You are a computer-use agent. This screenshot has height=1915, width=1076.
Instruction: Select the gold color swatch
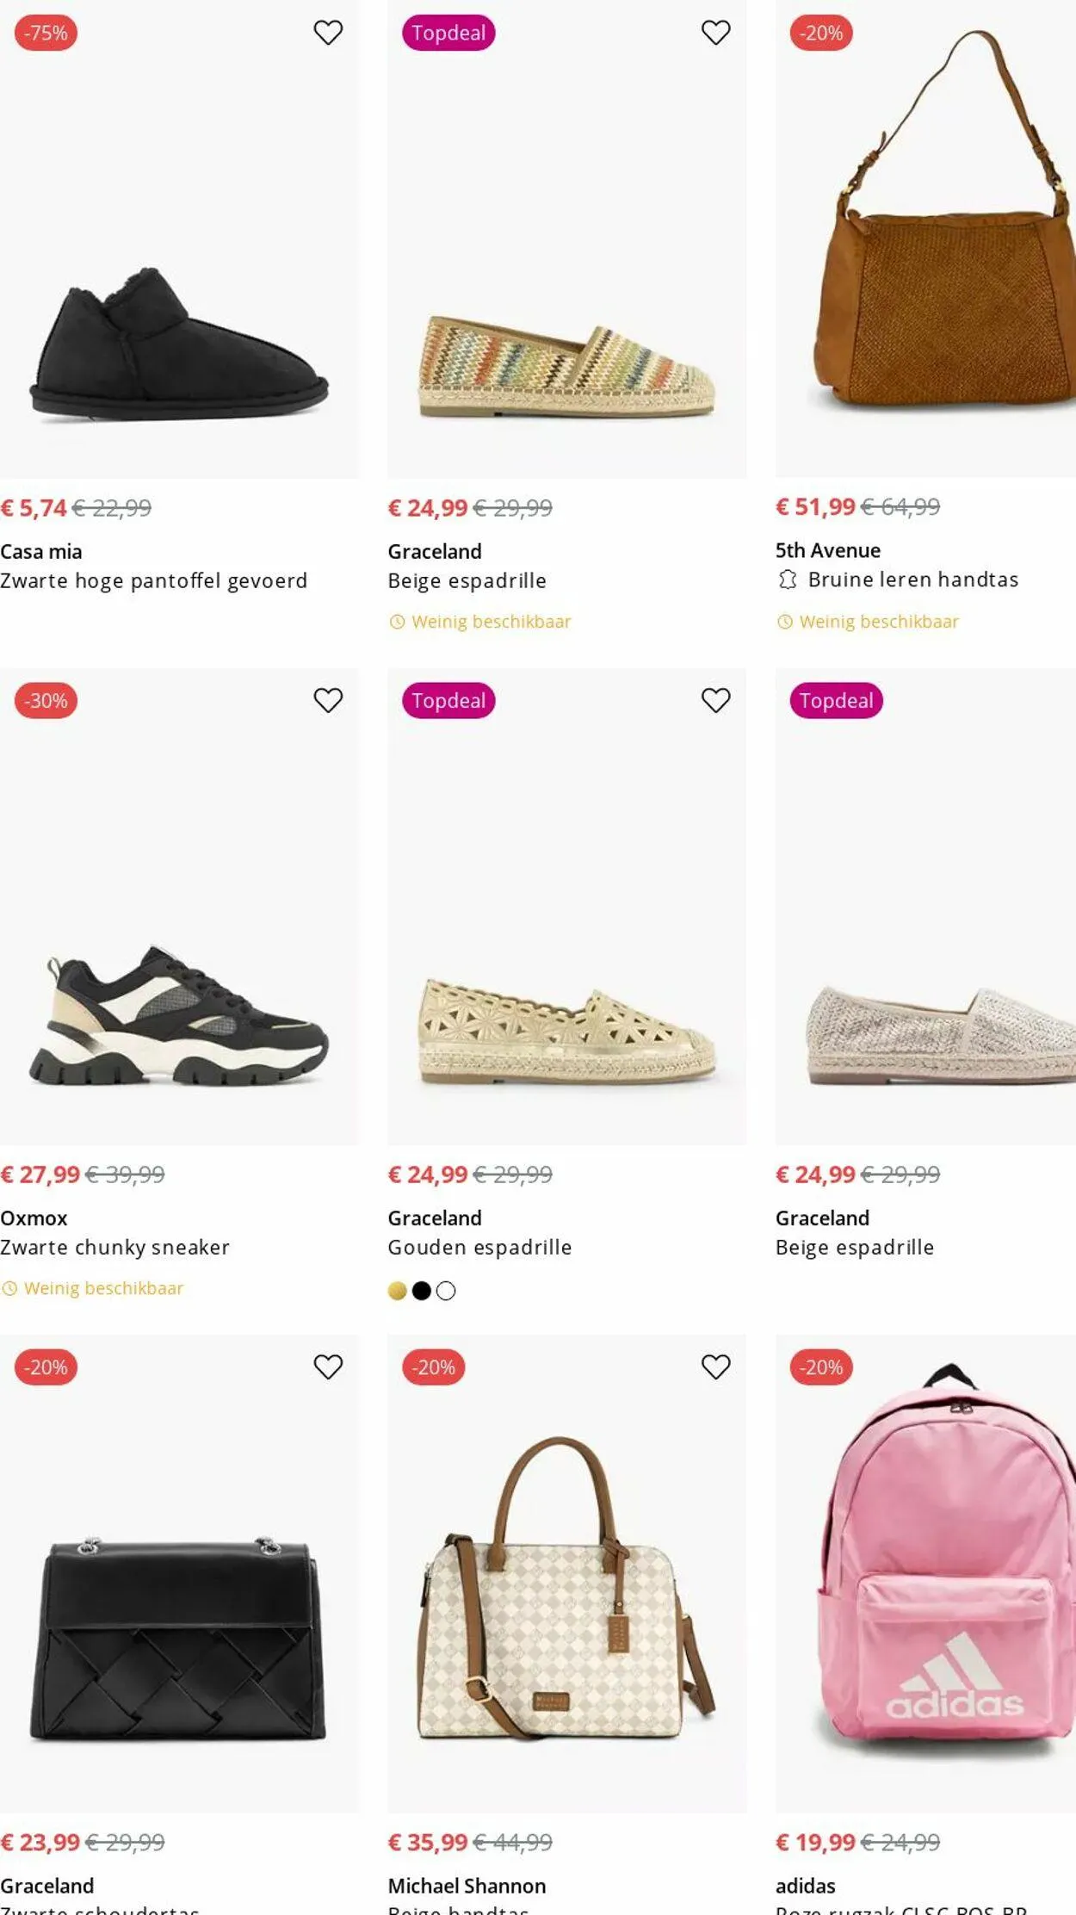click(x=397, y=1291)
